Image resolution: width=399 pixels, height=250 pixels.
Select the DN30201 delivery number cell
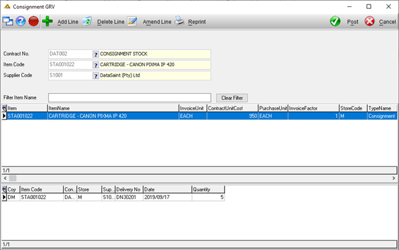coord(129,197)
